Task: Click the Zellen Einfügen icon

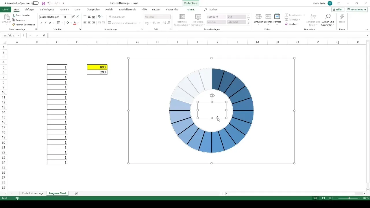Action: (x=259, y=16)
